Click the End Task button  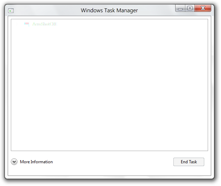coord(189,162)
